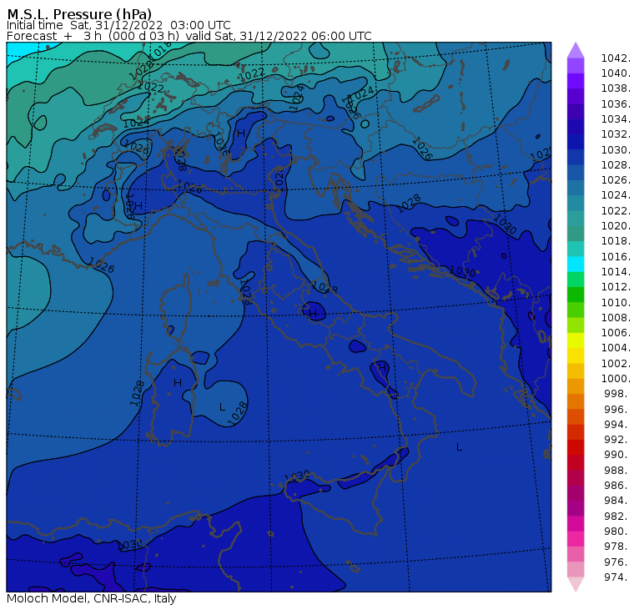Pick the light pink 974–976 legend band

pos(576,570)
